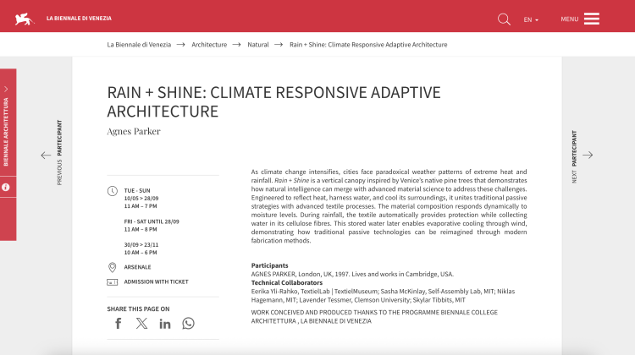Screen dimensions: 635x355
Task: Click the red info icon on sidebar
Action: coord(7,187)
